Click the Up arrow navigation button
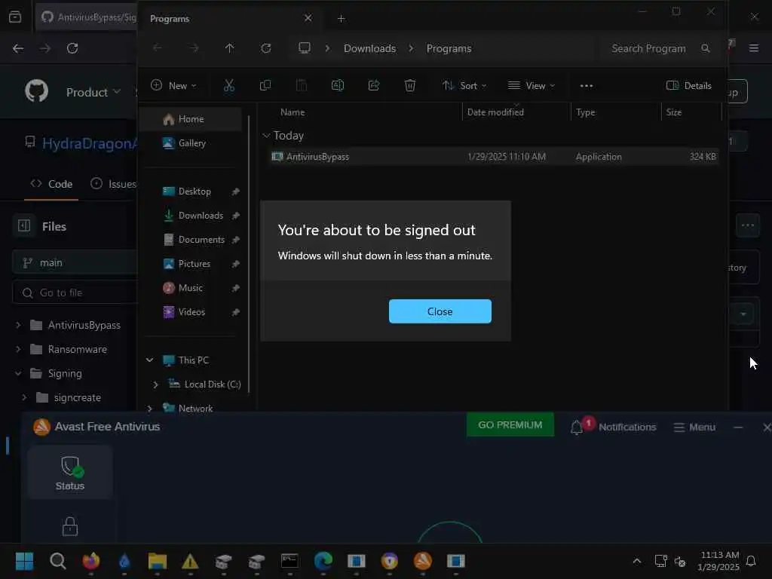Image resolution: width=772 pixels, height=579 pixels. 229,48
